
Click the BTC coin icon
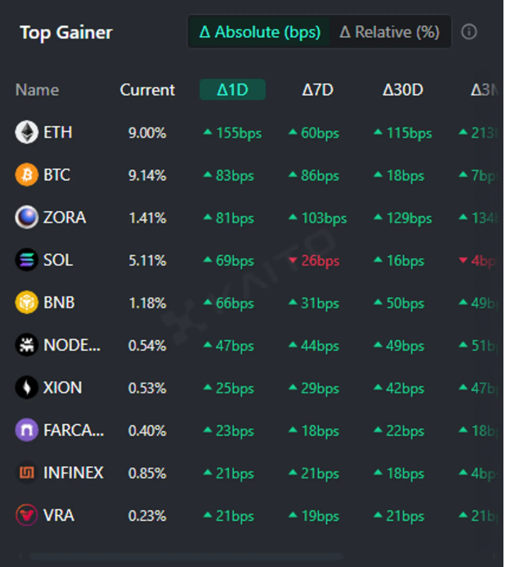(27, 174)
